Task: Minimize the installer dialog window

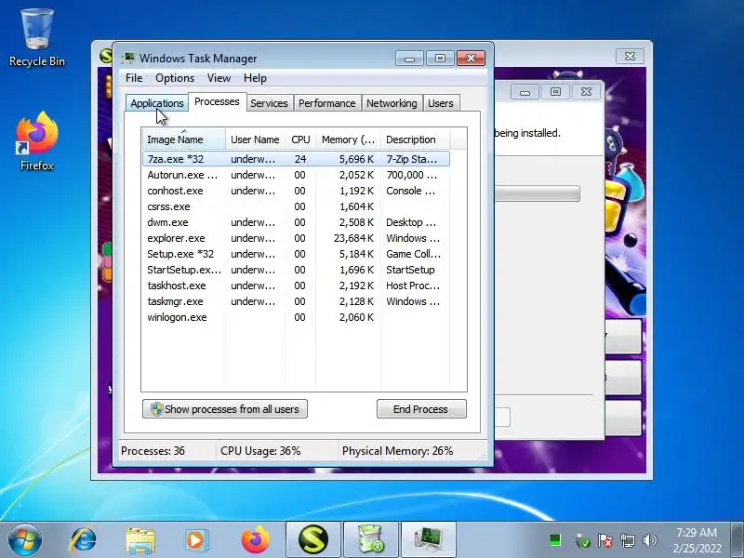Action: point(525,91)
